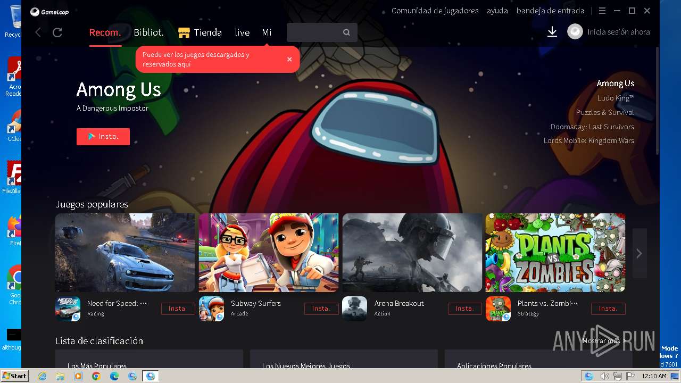Click the taskbar clock

click(x=654, y=376)
